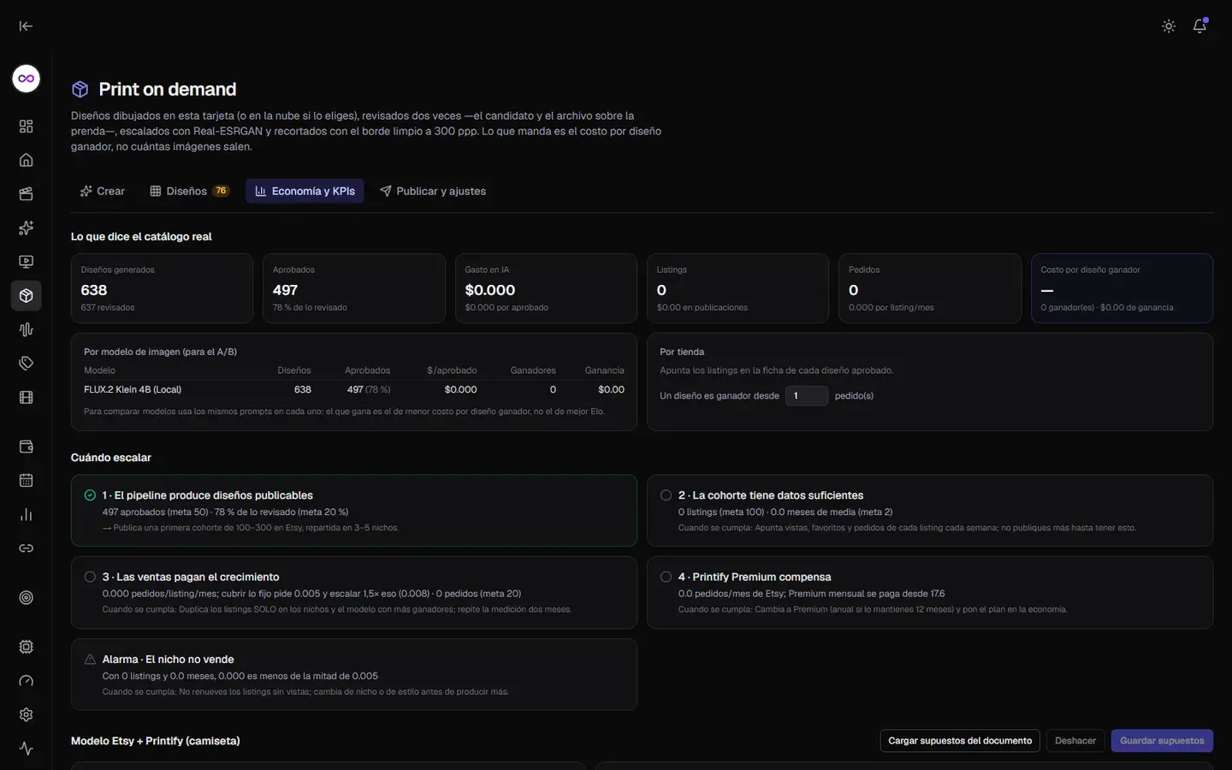Open the tags icon in sidebar
1232x770 pixels.
27,363
